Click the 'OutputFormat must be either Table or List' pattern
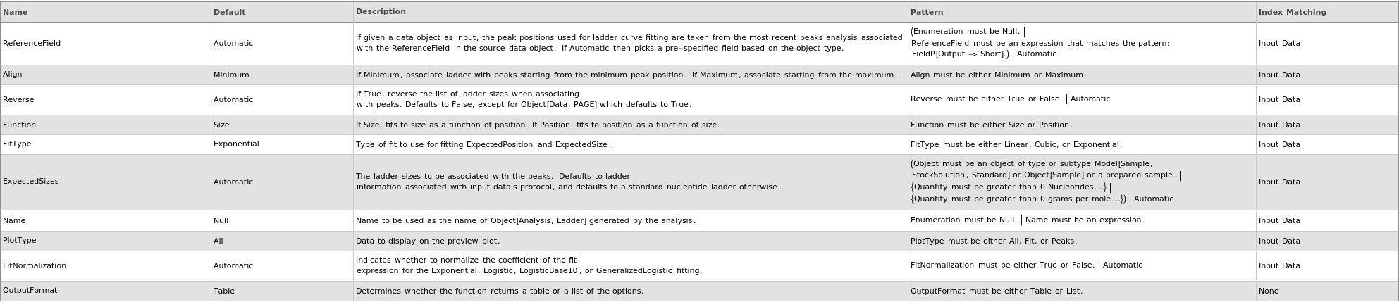This screenshot has width=1399, height=302. click(997, 291)
